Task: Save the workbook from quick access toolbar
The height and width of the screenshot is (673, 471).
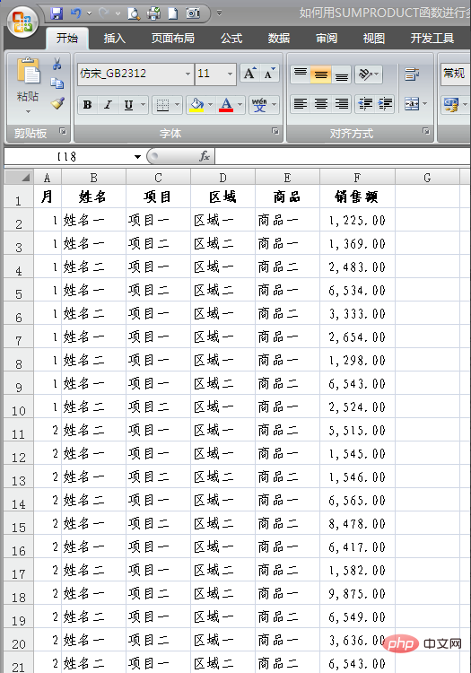Action: pyautogui.click(x=57, y=13)
